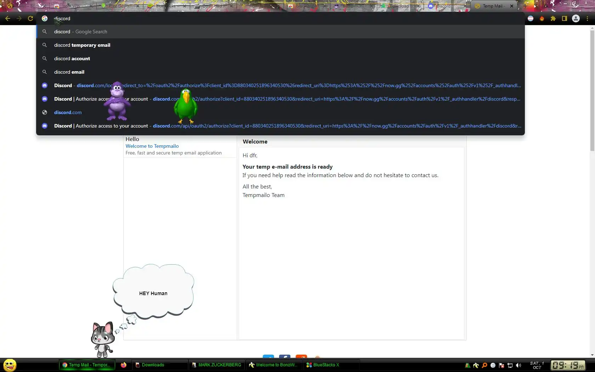Click the globe icon beside discord.com suggestion
The height and width of the screenshot is (372, 595).
tap(45, 112)
